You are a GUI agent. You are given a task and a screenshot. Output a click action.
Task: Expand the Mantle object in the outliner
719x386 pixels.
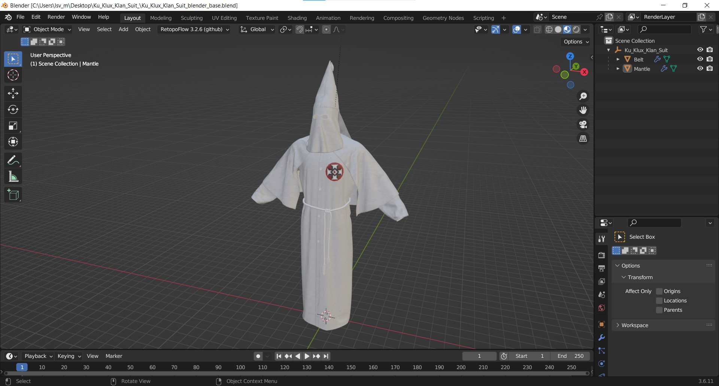point(618,69)
